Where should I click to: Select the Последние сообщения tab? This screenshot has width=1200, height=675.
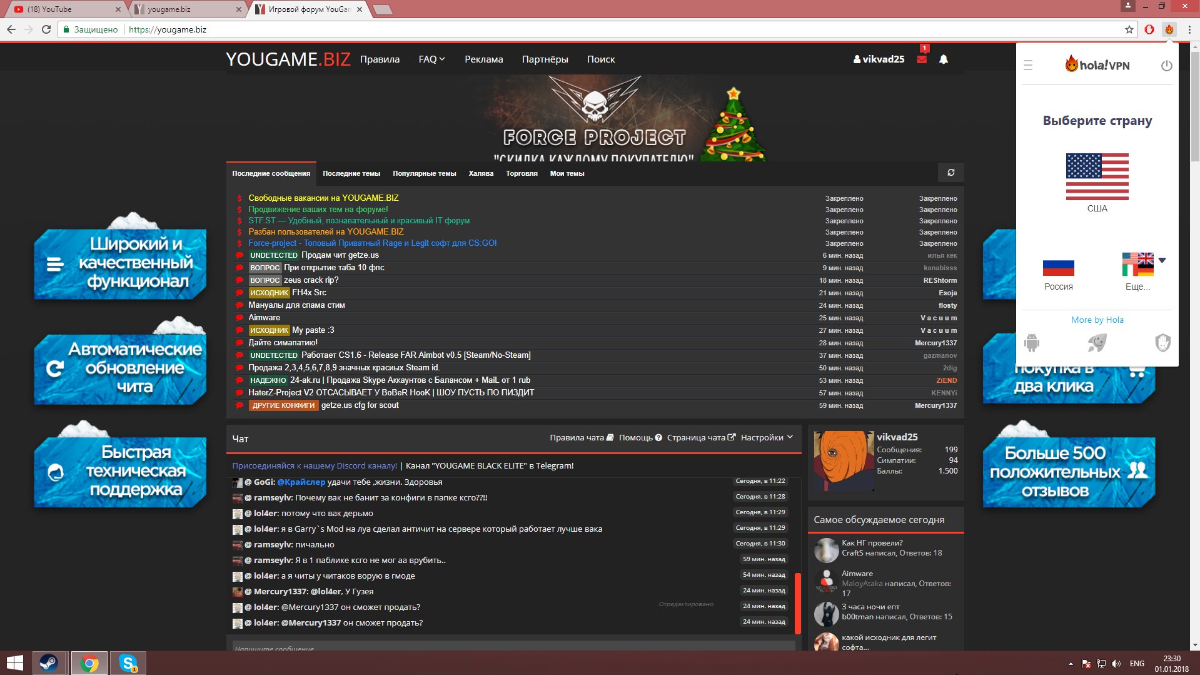271,173
